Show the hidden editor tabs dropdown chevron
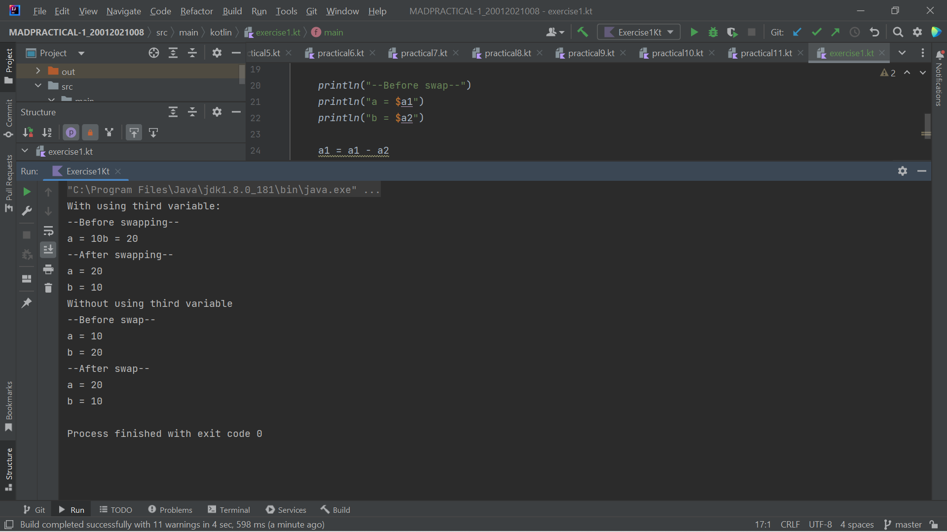Screen dimensions: 947x532 coord(902,53)
